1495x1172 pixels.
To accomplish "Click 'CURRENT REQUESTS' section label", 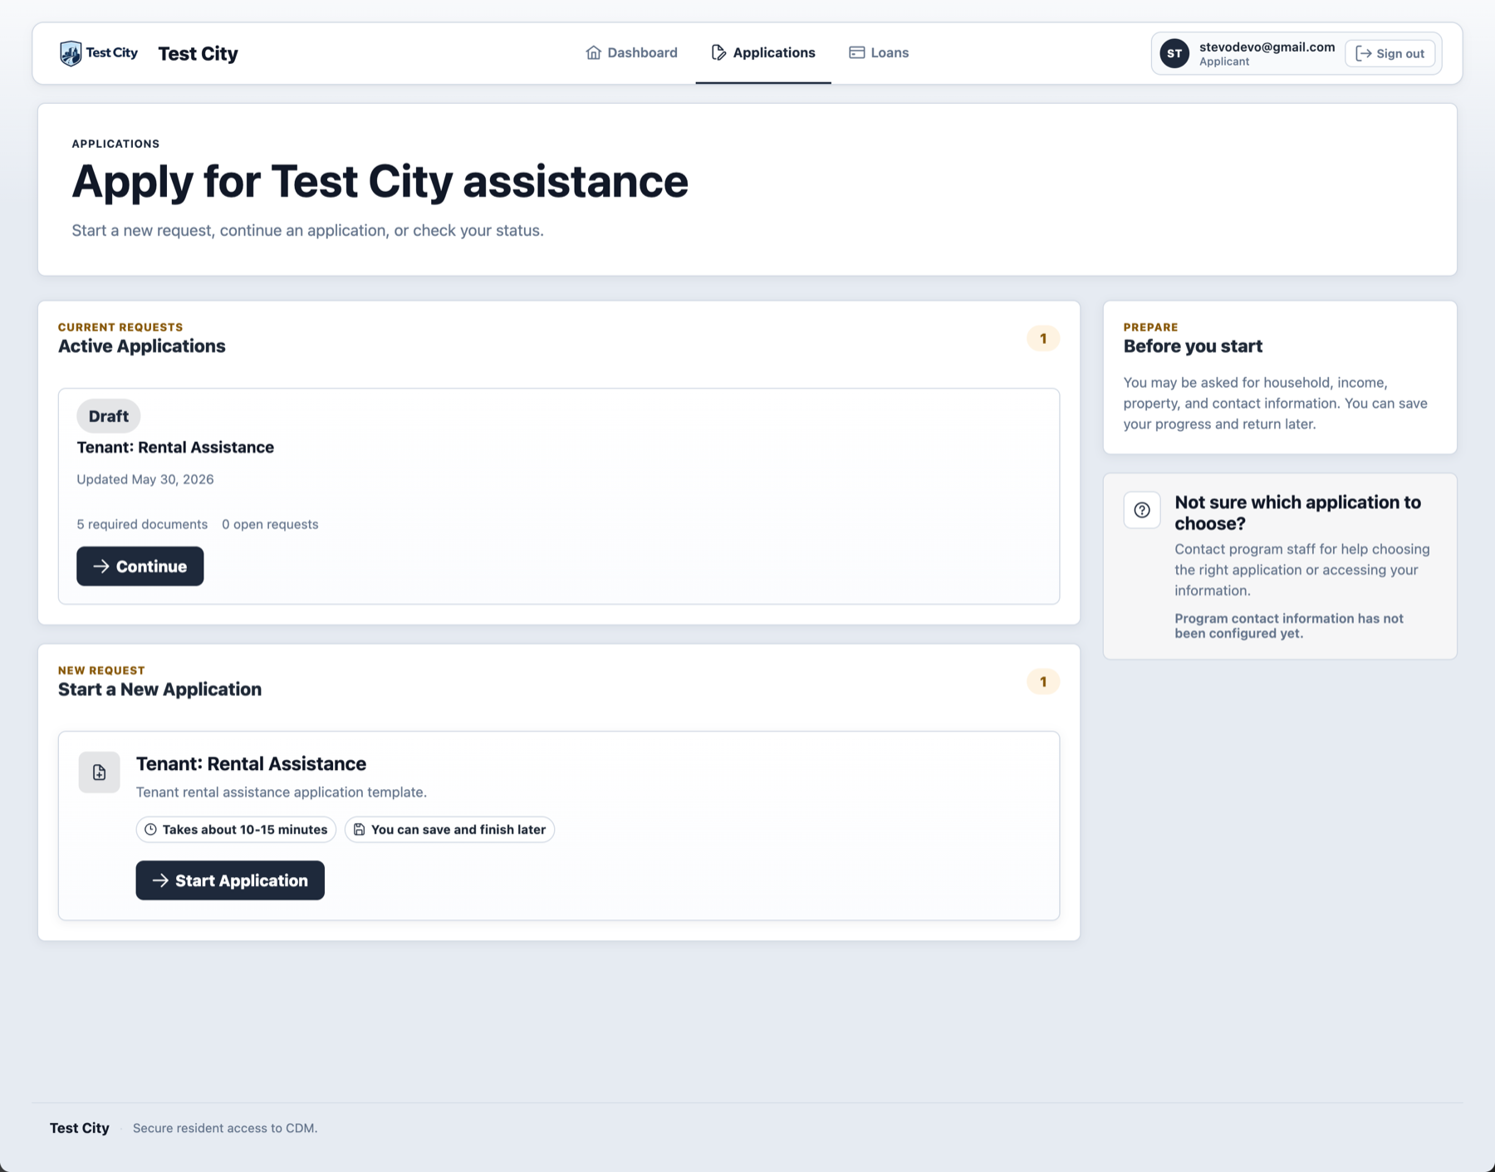I will (120, 327).
